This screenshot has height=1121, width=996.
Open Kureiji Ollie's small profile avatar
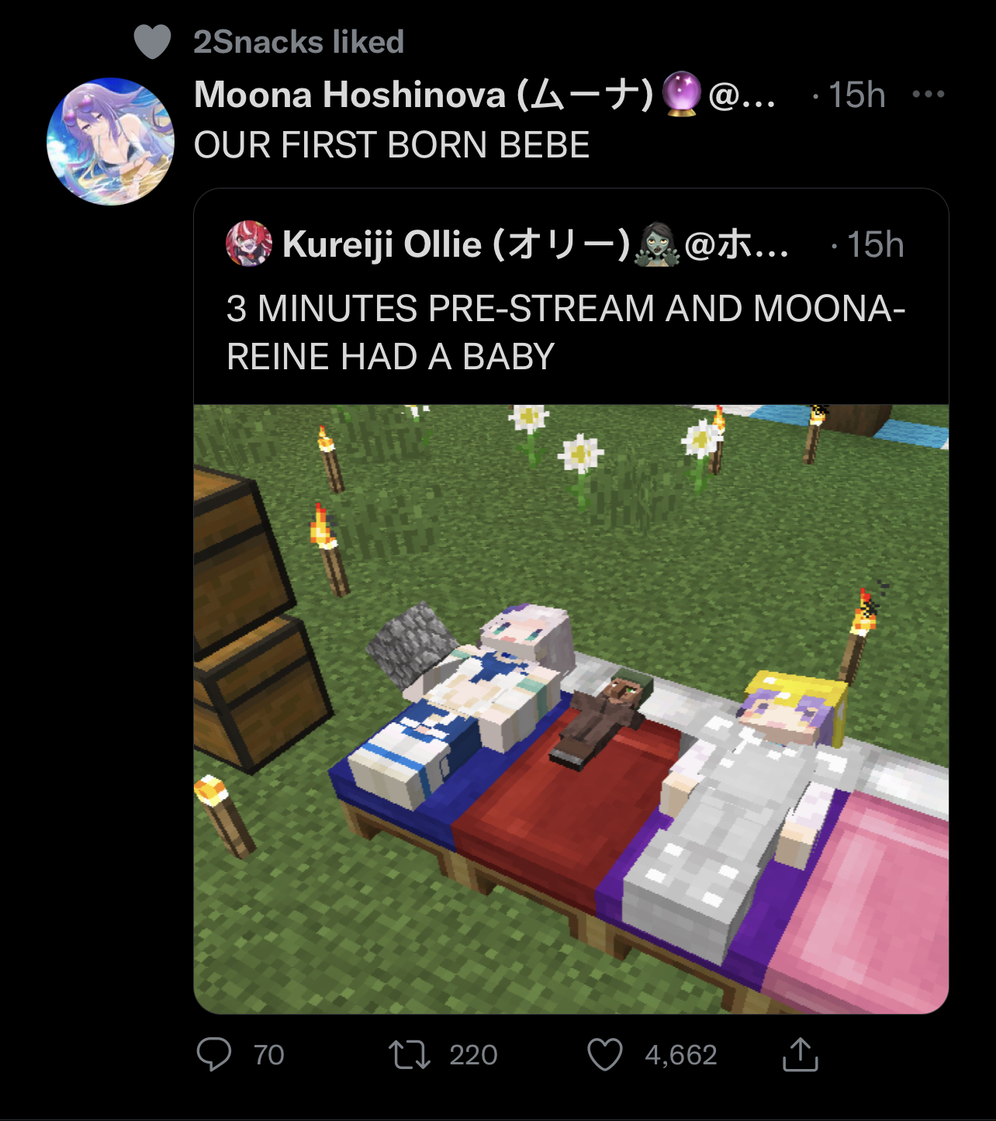[x=248, y=244]
